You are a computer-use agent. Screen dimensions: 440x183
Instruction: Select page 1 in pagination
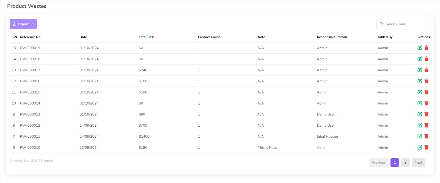[395, 162]
